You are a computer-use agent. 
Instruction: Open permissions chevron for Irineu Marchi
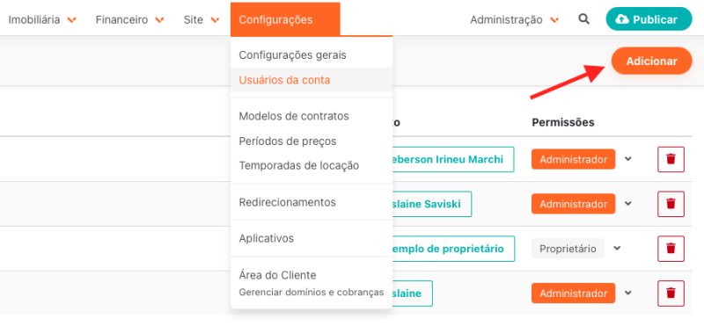coord(628,159)
